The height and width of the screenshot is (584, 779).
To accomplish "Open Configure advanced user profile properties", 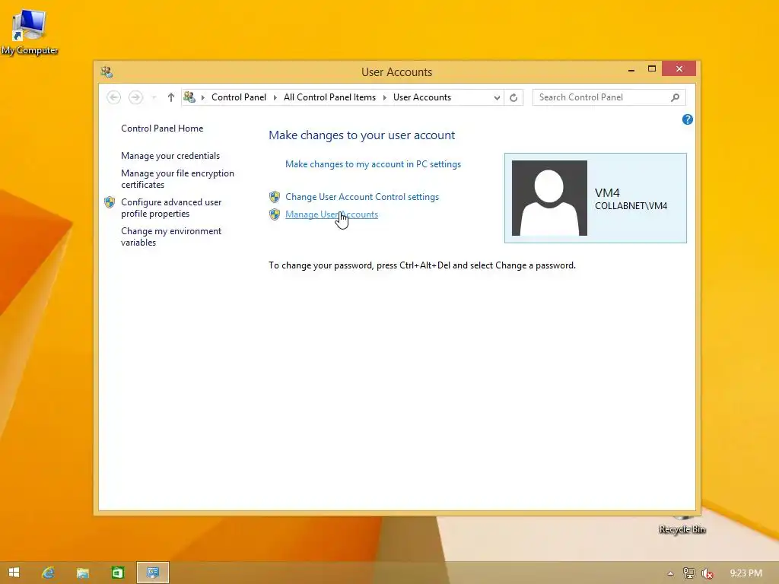I will coord(171,208).
